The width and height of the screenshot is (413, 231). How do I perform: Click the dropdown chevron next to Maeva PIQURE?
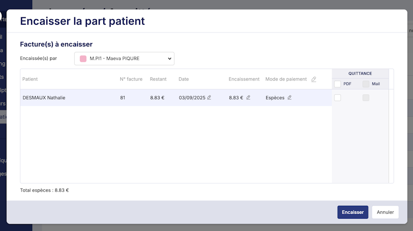pos(169,59)
